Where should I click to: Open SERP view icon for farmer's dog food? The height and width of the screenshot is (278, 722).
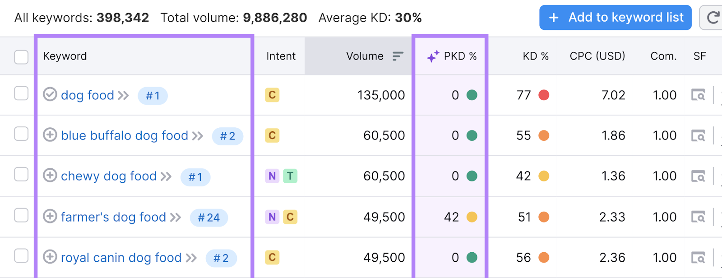pos(698,217)
